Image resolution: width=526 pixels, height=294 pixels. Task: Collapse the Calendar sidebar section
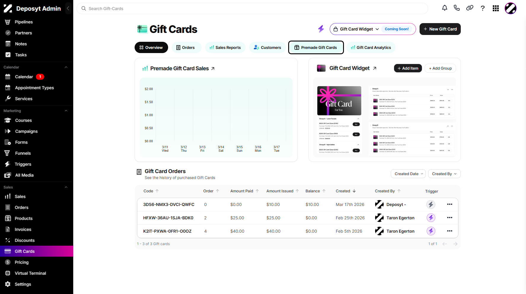click(66, 67)
